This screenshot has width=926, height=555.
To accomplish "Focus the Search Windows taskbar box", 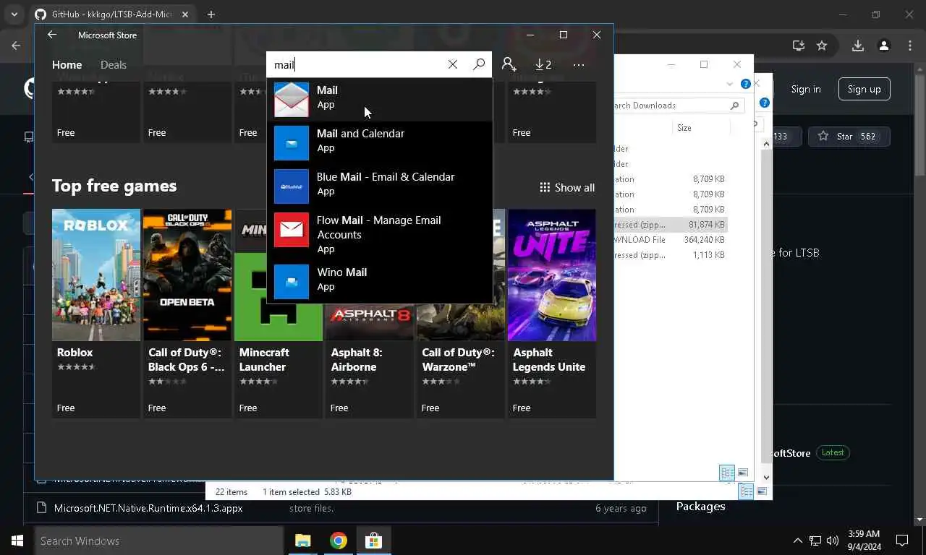I will (158, 541).
